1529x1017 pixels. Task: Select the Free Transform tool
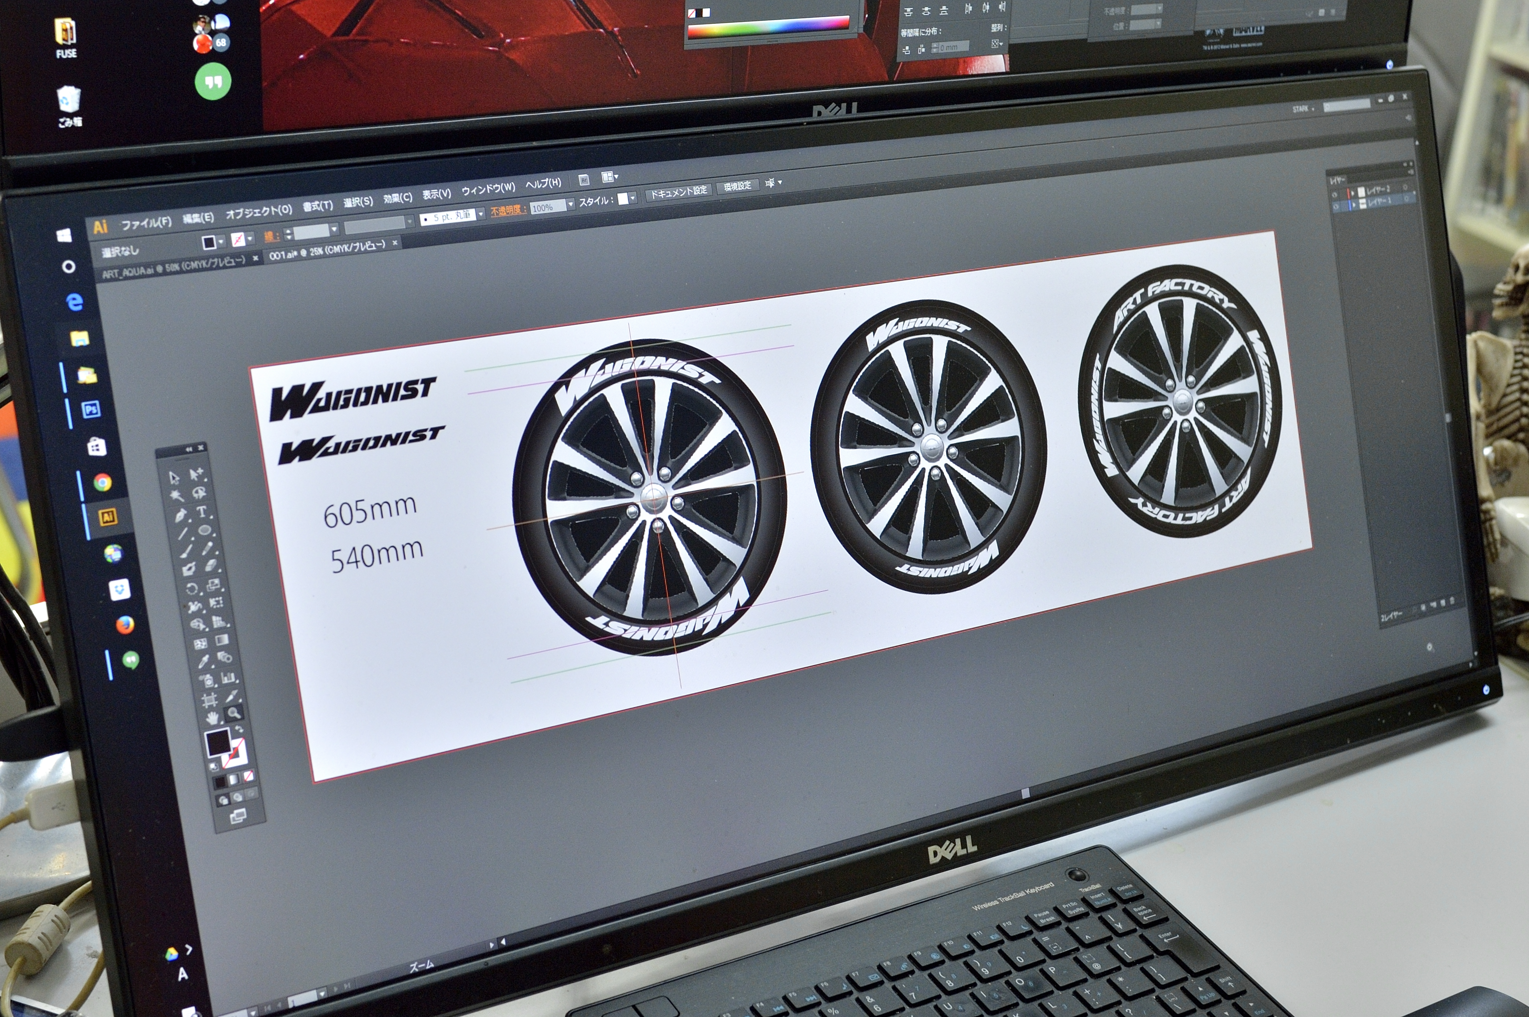[x=216, y=603]
